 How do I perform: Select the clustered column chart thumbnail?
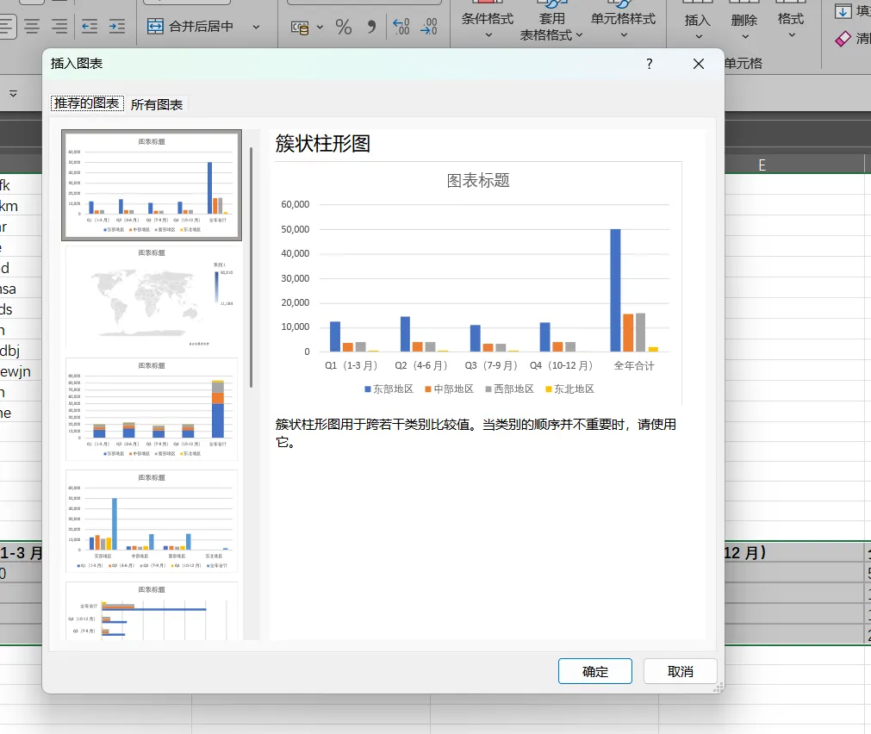coord(152,185)
